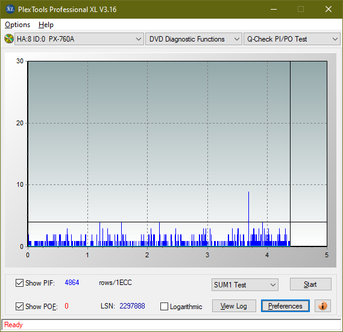The height and width of the screenshot is (332, 343).
Task: Open the SUM1 Test dropdown
Action: coord(245,285)
